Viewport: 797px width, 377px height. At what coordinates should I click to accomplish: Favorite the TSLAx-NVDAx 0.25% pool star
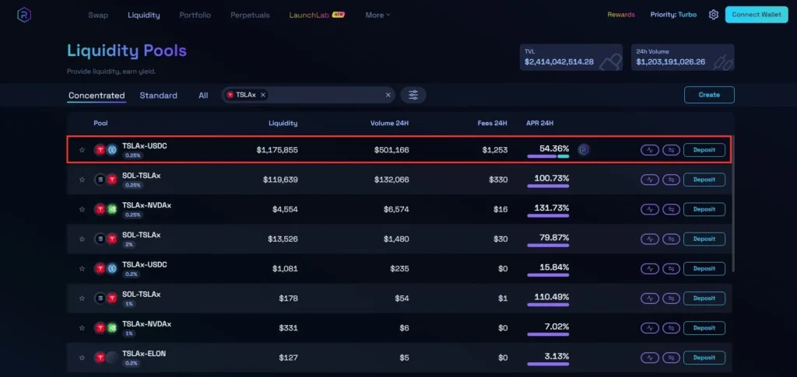click(82, 209)
